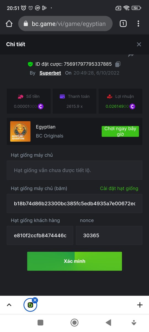Tap the browser home icon
Viewport: 149px width, 332px height.
point(9,24)
